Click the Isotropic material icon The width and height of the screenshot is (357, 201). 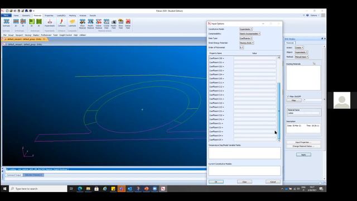pyautogui.click(x=6, y=22)
